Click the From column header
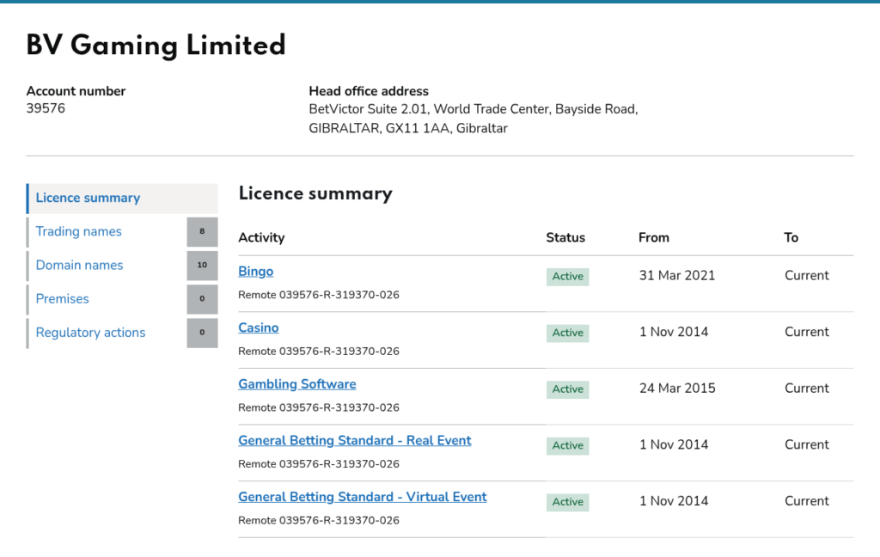880x557 pixels. [654, 237]
